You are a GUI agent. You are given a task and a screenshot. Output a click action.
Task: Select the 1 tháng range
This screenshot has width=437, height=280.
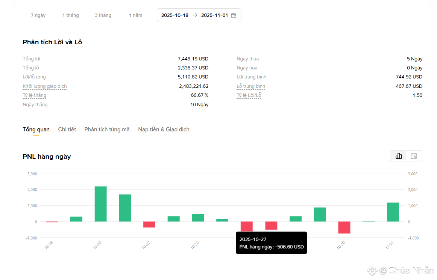click(x=70, y=15)
